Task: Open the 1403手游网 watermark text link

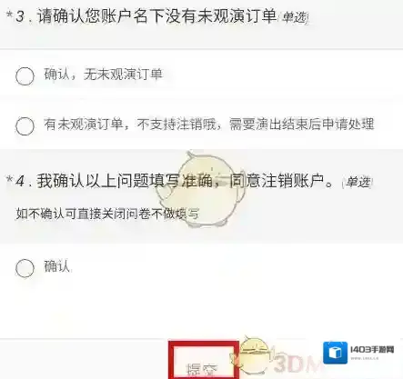Action: pos(372,350)
